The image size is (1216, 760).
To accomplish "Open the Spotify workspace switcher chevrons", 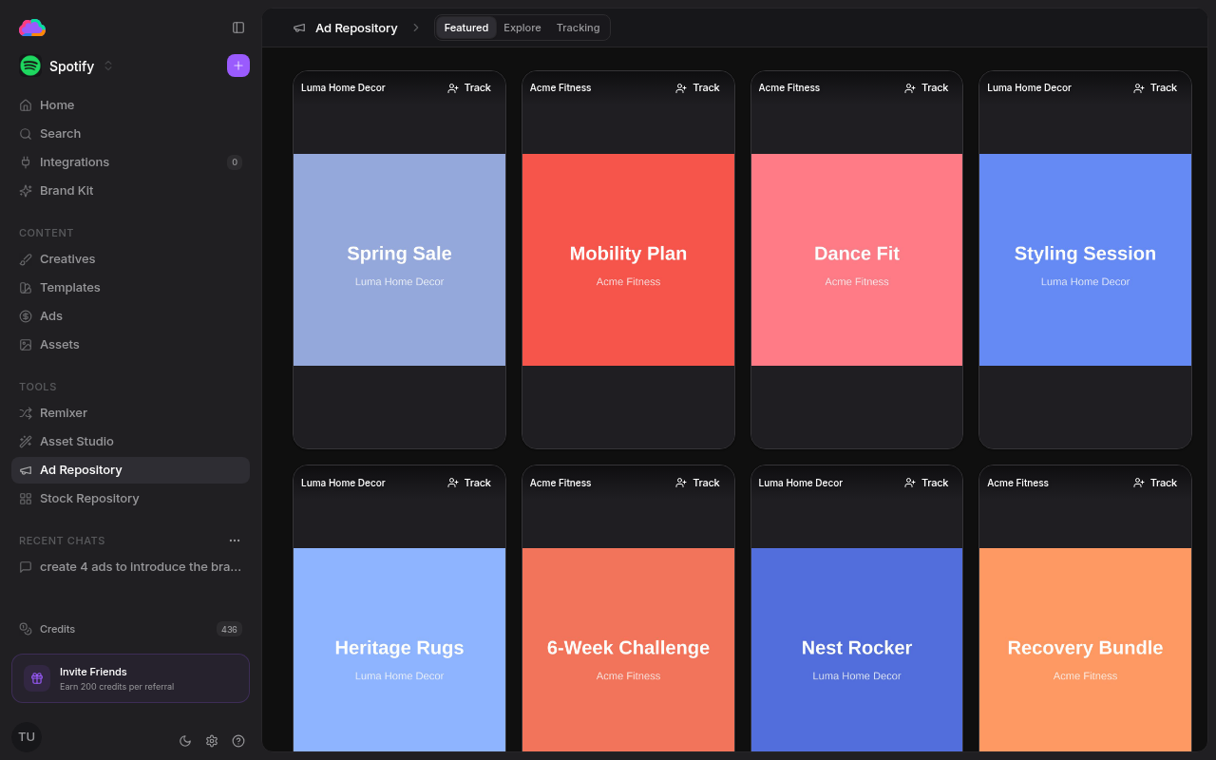I will [108, 66].
